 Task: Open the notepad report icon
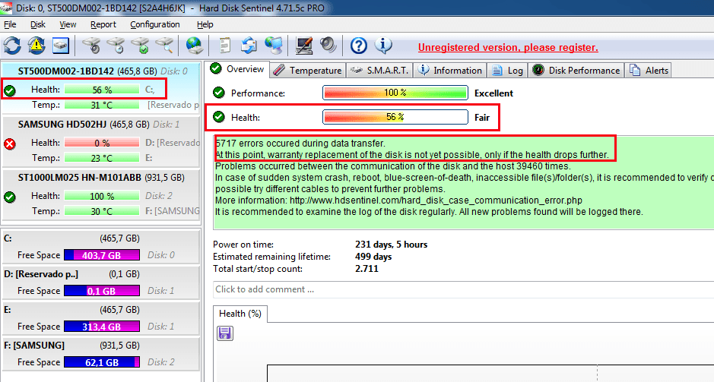pyautogui.click(x=224, y=46)
